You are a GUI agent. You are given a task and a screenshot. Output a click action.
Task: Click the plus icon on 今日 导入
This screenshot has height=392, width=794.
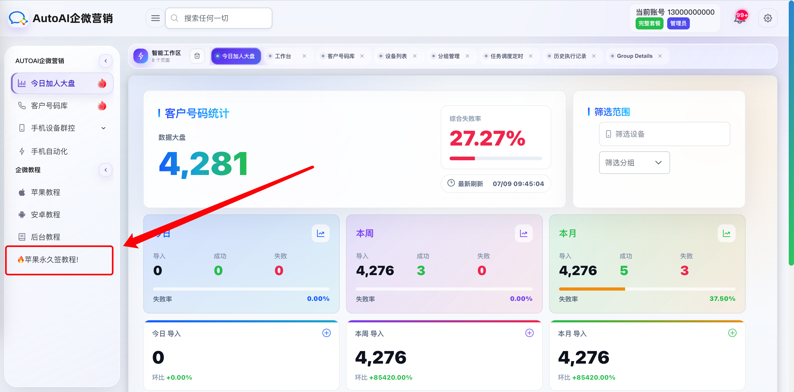pos(326,333)
